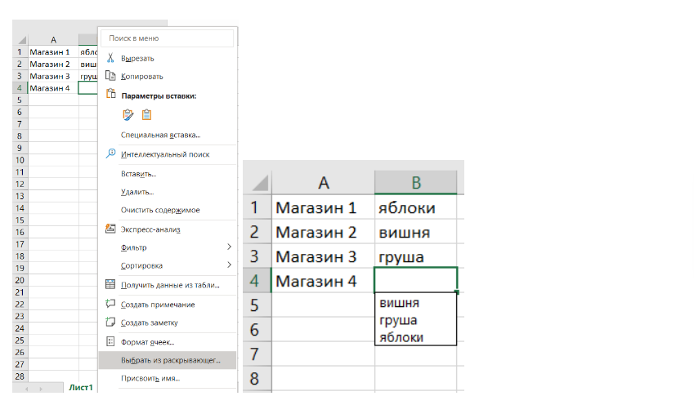The image size is (694, 396).
Task: Choose the plain clipboard paste option icon
Action: coord(146,115)
